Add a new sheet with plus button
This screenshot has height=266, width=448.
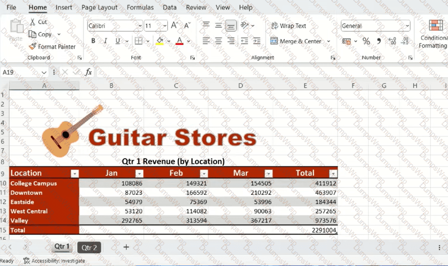[126, 247]
